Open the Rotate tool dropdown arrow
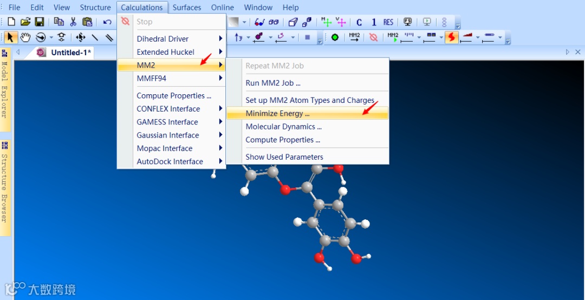This screenshot has height=300, width=585. (51, 37)
